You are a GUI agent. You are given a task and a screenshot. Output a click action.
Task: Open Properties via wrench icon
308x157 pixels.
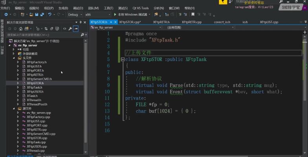pos(70,29)
